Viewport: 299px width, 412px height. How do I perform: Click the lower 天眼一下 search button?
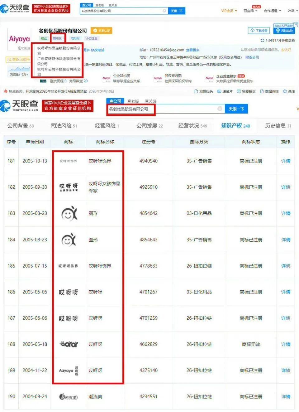pyautogui.click(x=236, y=109)
